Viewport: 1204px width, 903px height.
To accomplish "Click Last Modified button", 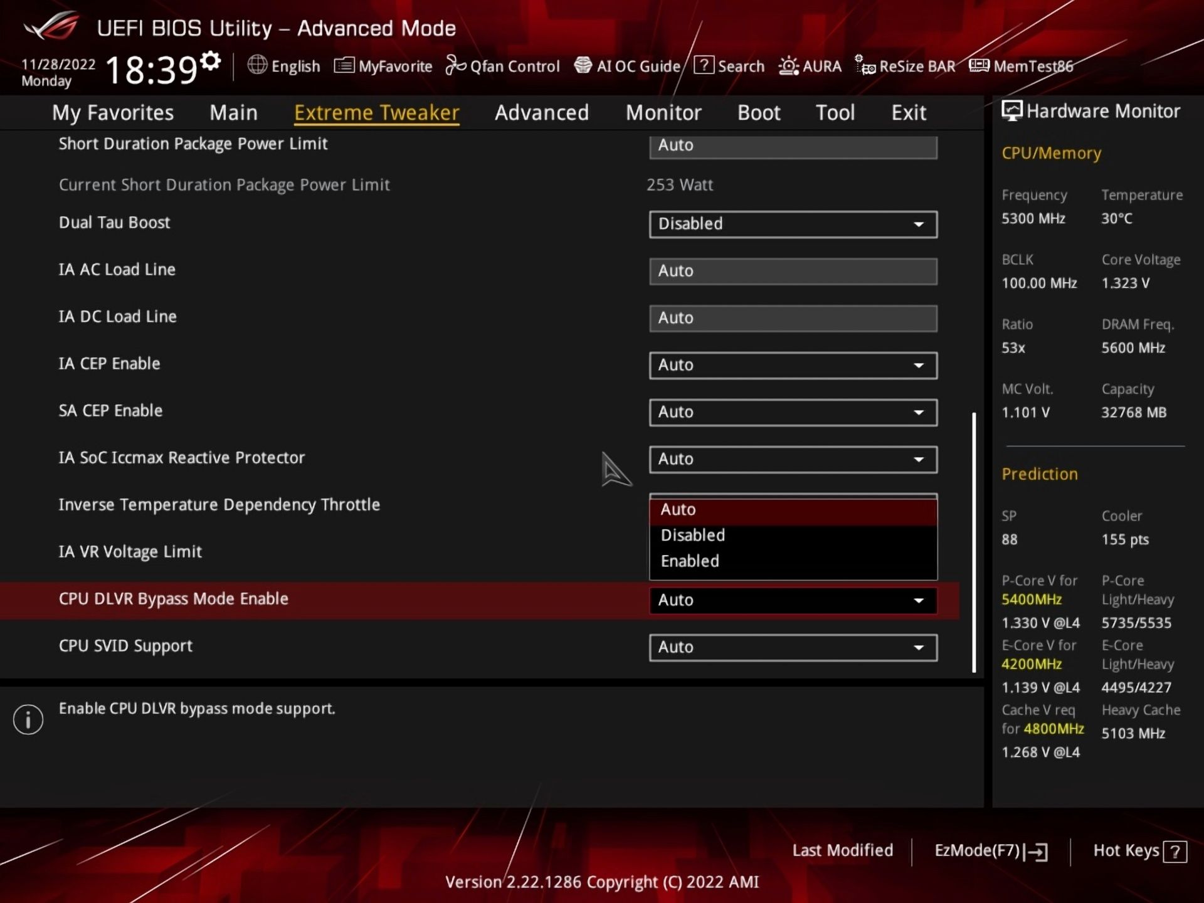I will [842, 850].
